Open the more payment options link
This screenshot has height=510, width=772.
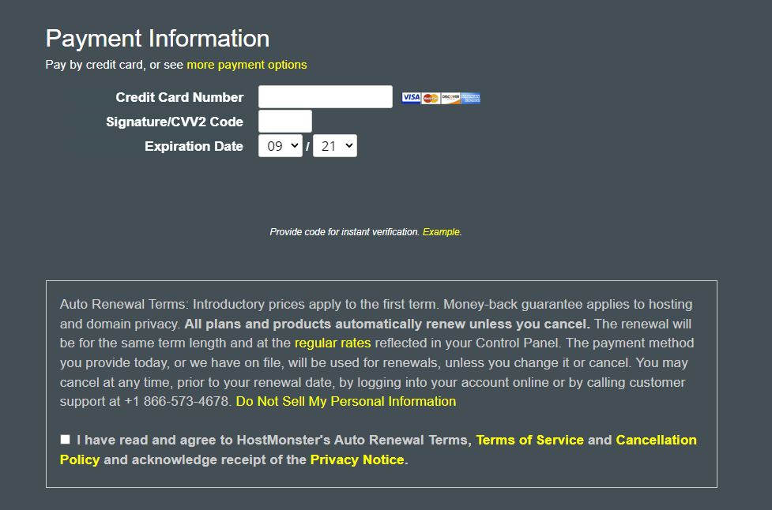(247, 65)
